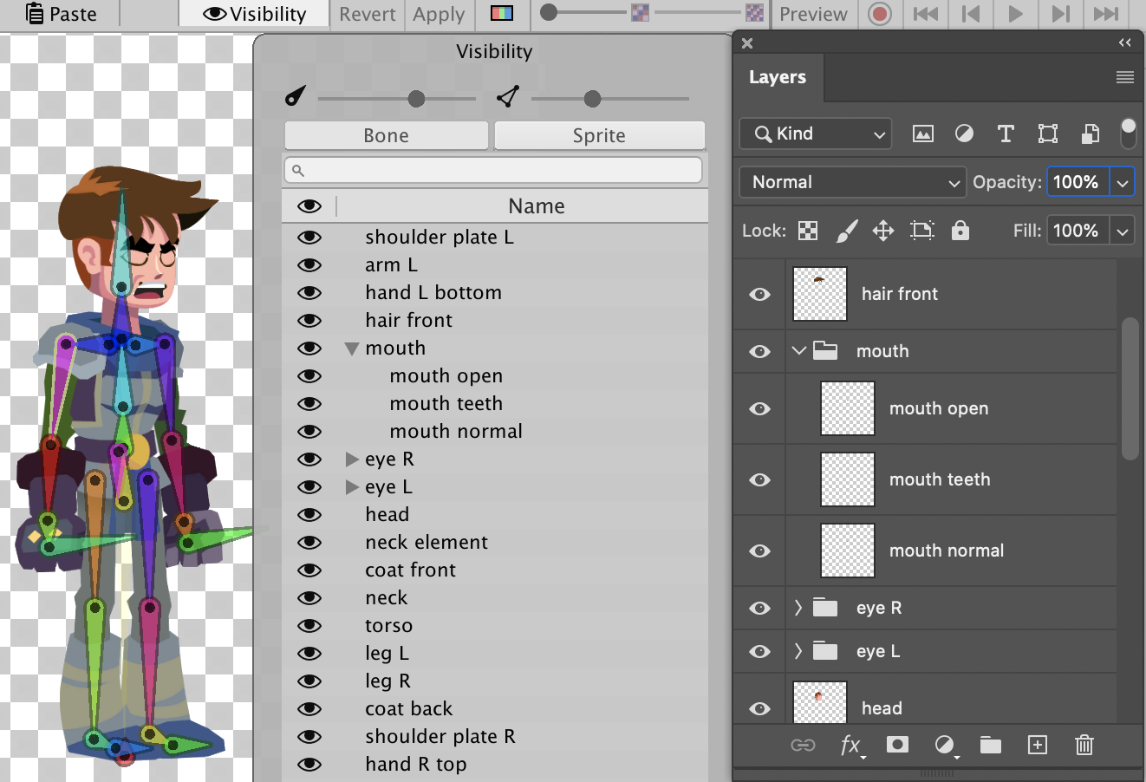Image resolution: width=1146 pixels, height=782 pixels.
Task: Add a layer mask icon
Action: (x=897, y=745)
